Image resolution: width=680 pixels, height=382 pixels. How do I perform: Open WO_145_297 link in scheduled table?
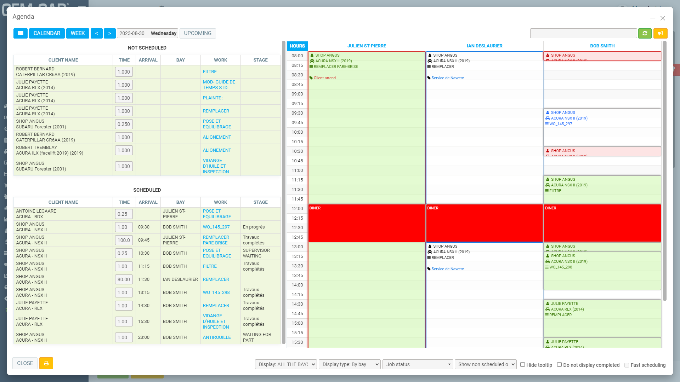click(216, 227)
